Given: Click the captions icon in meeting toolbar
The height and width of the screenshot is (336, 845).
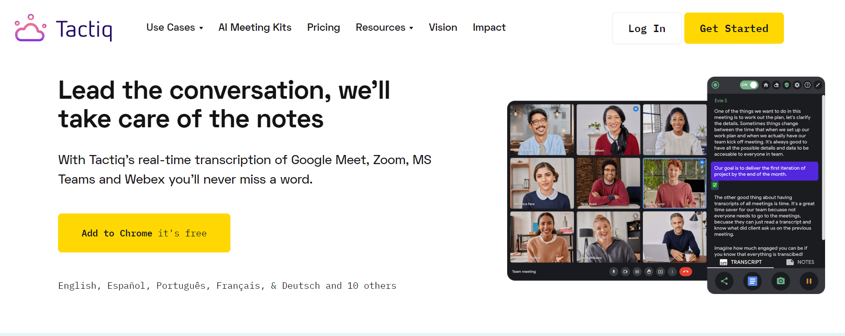Looking at the screenshot, I should click(x=637, y=271).
